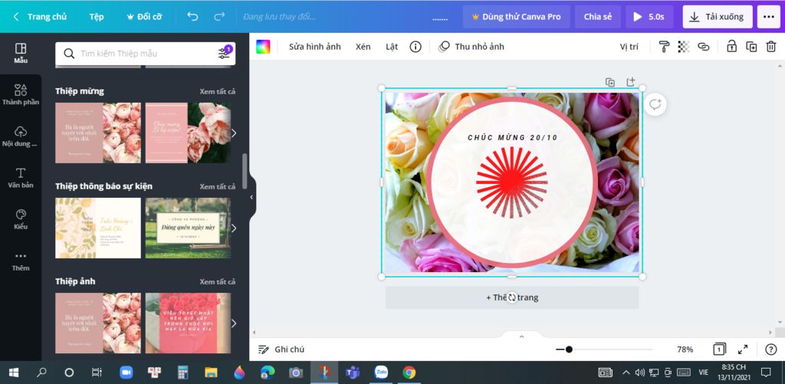This screenshot has width=785, height=384.
Task: Click Dùng thử Canva Pro button
Action: 516,17
